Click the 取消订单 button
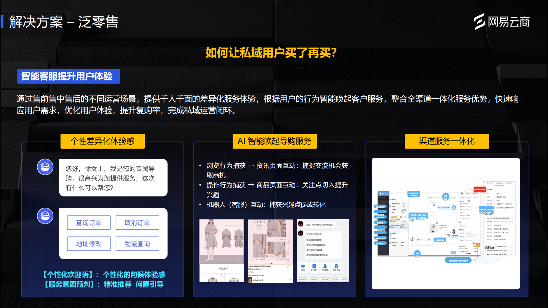 [137, 223]
